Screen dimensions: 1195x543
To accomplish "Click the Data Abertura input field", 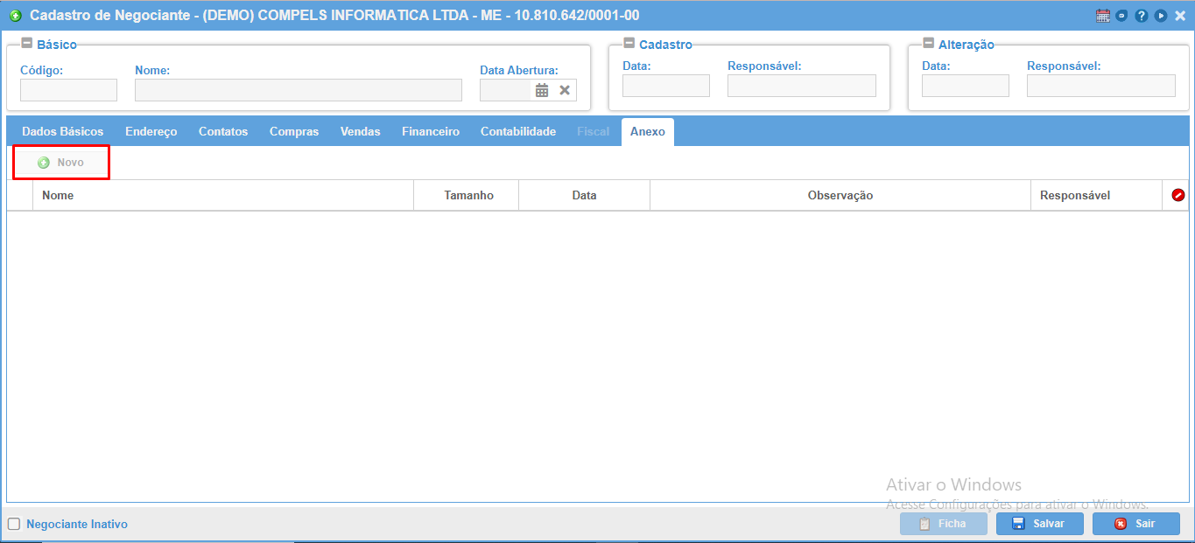I will [x=506, y=90].
